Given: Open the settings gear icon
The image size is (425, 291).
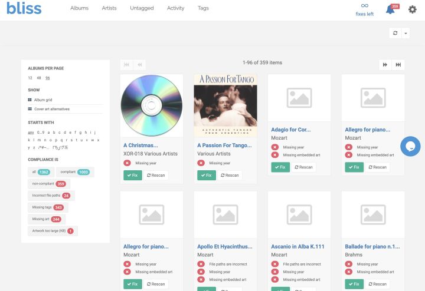Looking at the screenshot, I should (x=413, y=9).
